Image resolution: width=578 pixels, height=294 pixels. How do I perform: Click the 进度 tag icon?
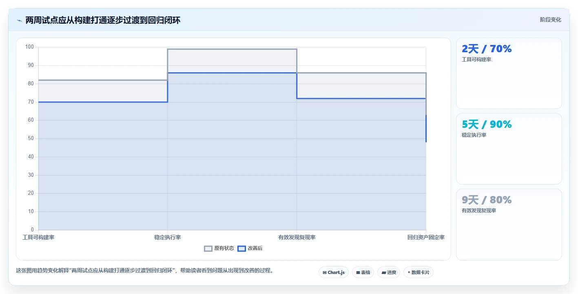(384, 272)
